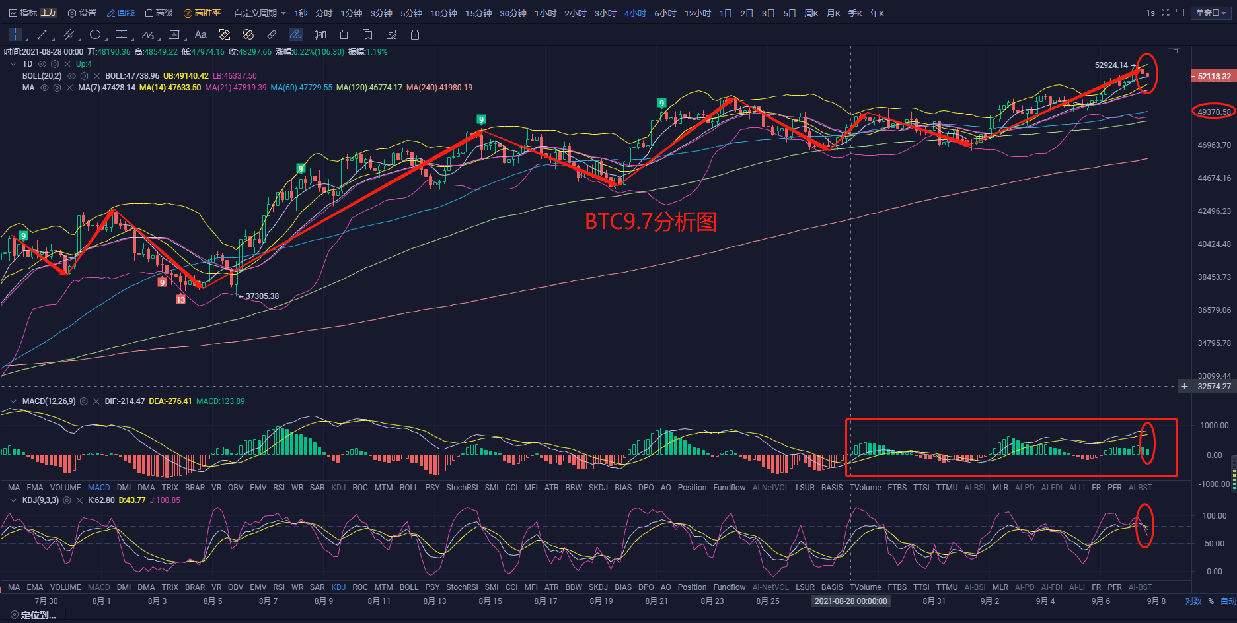1237x623 pixels.
Task: Select the horizontal lines drawing tool
Action: coord(121,34)
